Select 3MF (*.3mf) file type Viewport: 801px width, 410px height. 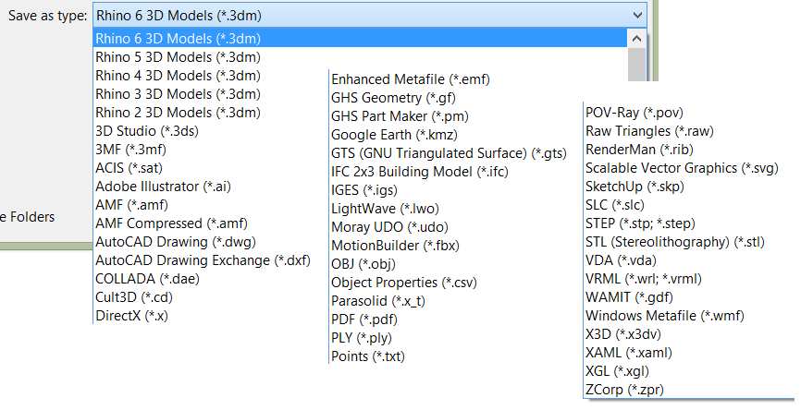coord(130,150)
